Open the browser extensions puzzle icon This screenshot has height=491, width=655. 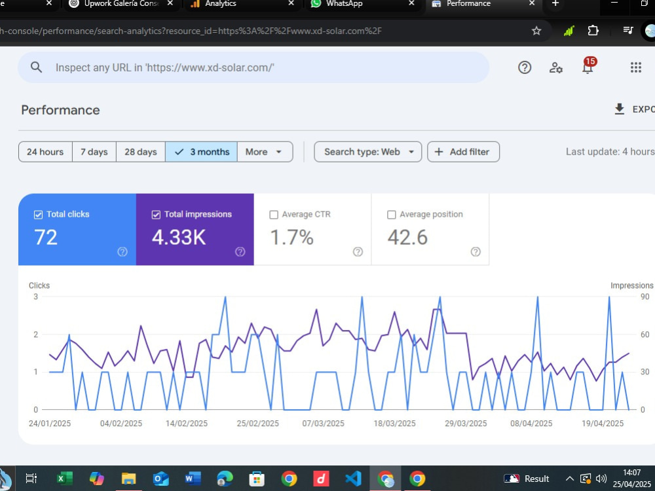tap(593, 31)
